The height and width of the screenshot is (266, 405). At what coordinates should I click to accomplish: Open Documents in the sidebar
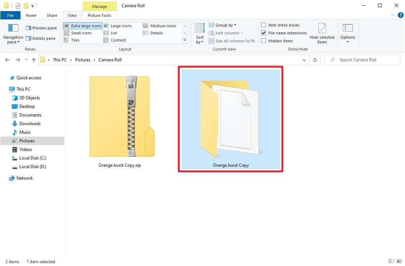pos(27,115)
